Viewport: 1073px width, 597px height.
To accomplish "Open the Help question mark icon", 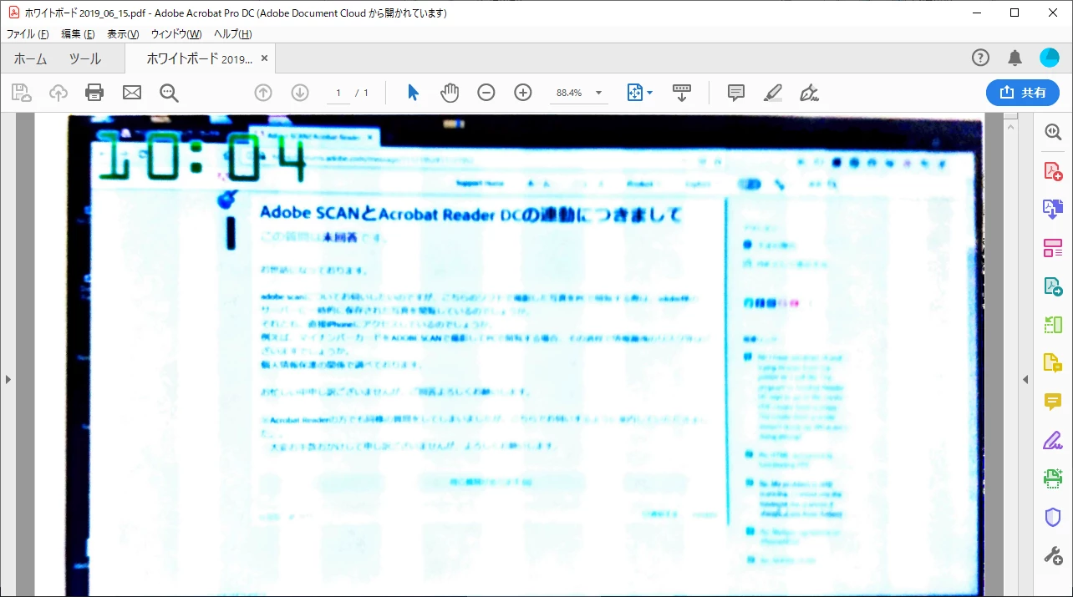I will click(x=980, y=58).
